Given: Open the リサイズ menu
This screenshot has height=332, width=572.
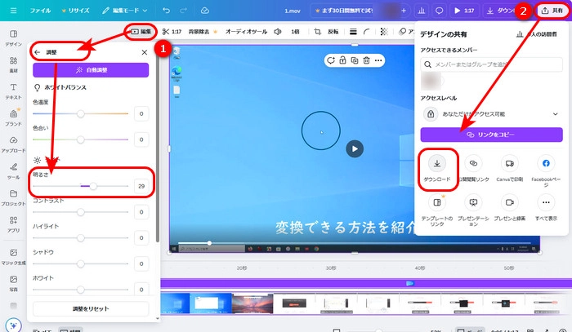Looking at the screenshot, I should click(x=75, y=11).
